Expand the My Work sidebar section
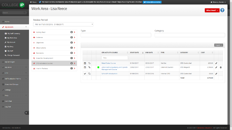Screen dimensions: 232x130 click(26, 67)
